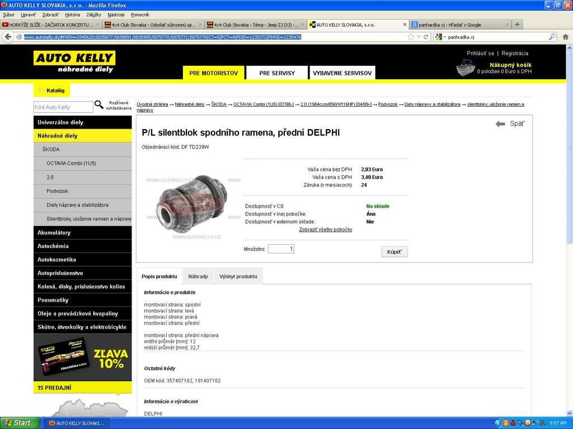Click the Google search input field

click(497, 37)
